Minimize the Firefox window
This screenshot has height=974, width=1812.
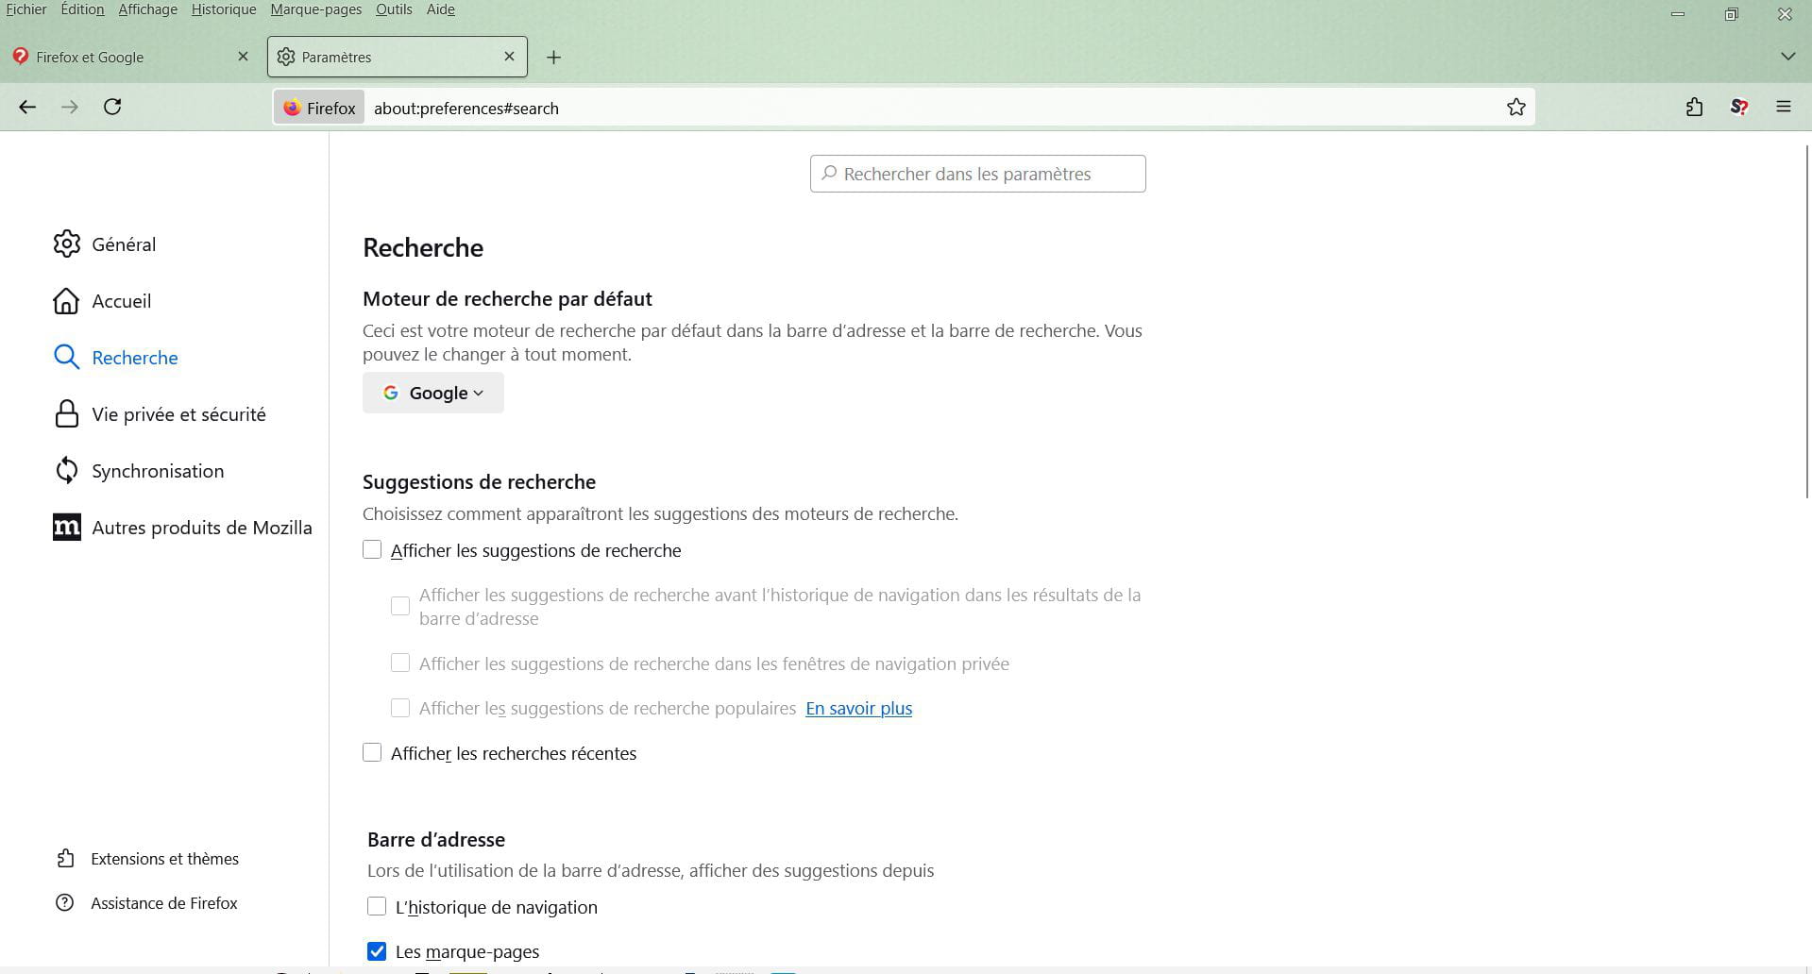click(1678, 14)
